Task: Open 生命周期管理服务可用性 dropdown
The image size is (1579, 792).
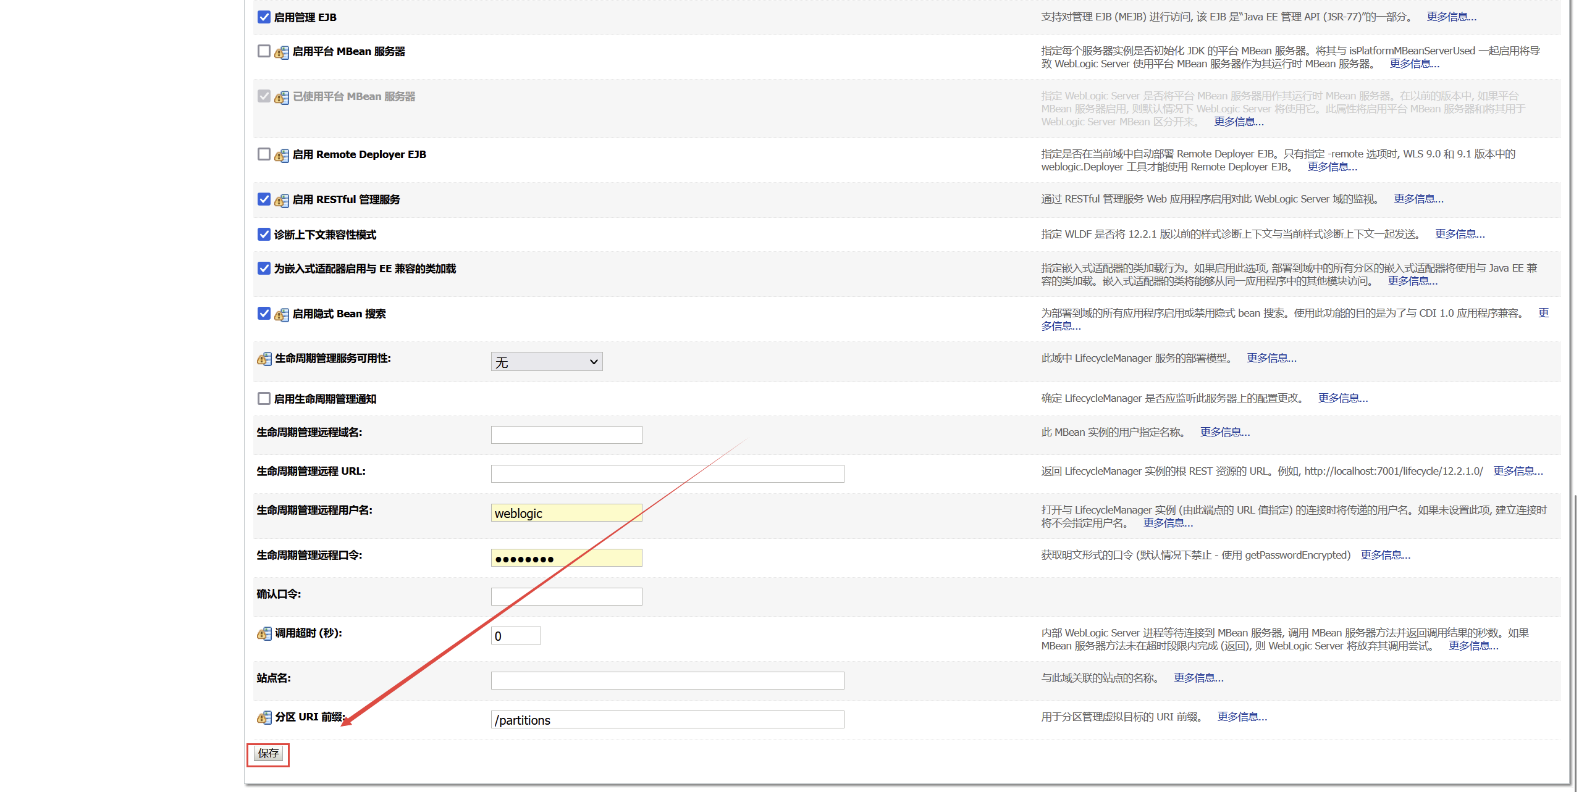Action: pyautogui.click(x=547, y=362)
